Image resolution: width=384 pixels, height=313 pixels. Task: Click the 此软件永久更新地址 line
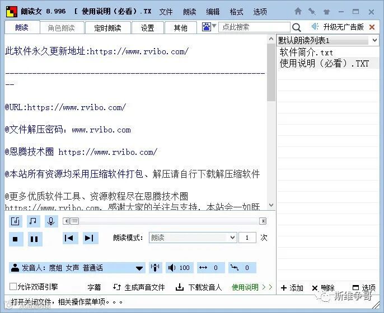click(x=97, y=51)
